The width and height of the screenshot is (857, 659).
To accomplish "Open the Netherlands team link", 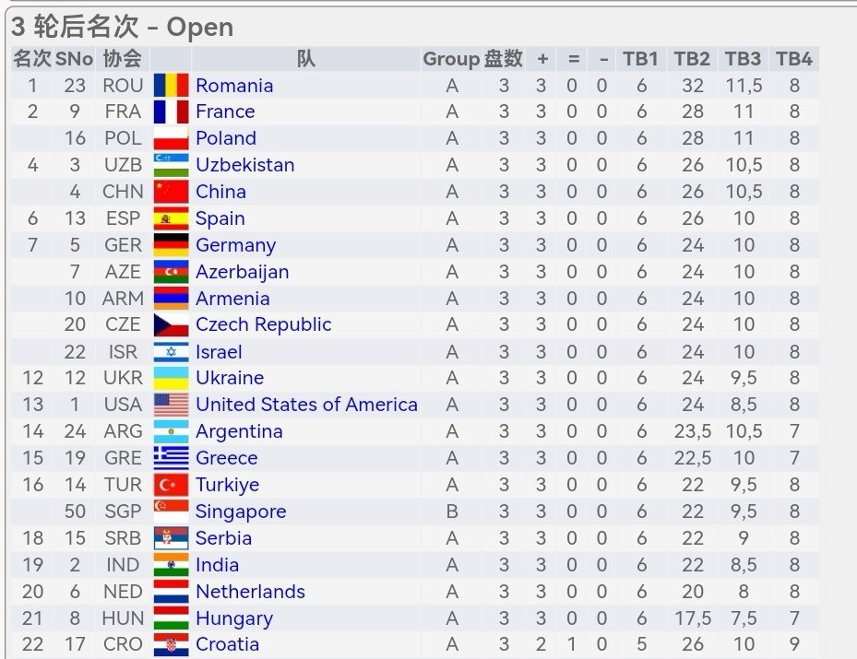I will (250, 592).
